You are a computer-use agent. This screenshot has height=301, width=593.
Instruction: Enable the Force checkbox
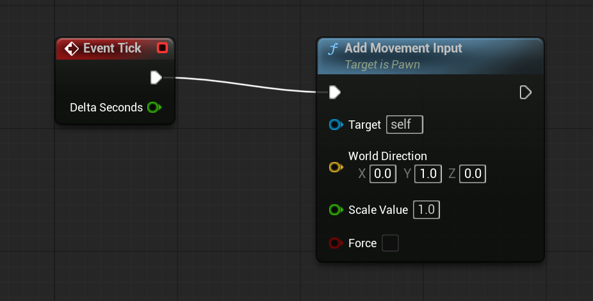pyautogui.click(x=390, y=243)
